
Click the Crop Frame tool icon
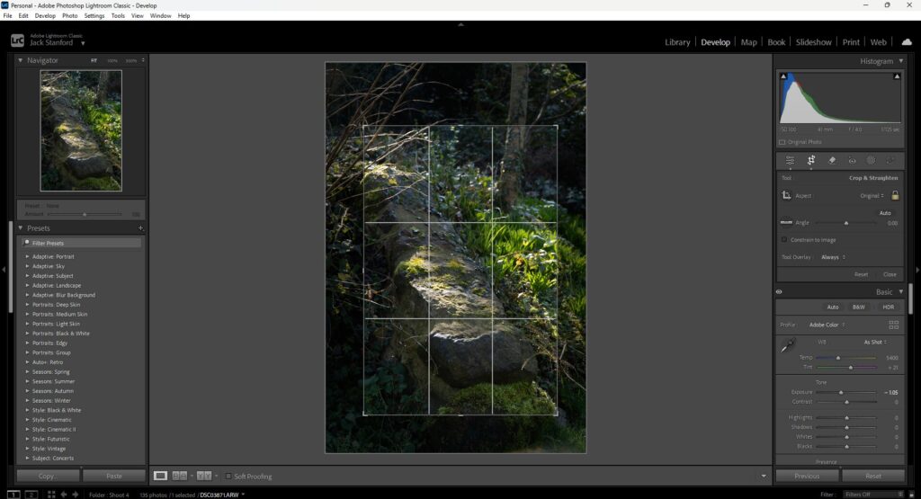click(x=786, y=195)
